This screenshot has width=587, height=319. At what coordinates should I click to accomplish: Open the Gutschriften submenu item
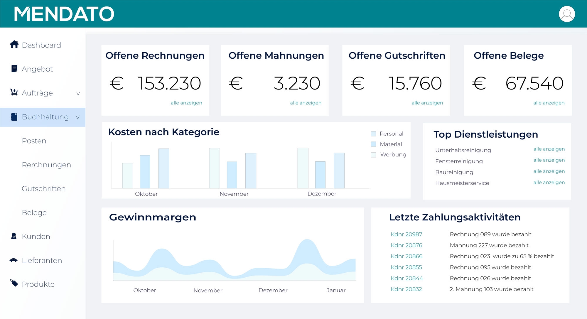pyautogui.click(x=44, y=189)
